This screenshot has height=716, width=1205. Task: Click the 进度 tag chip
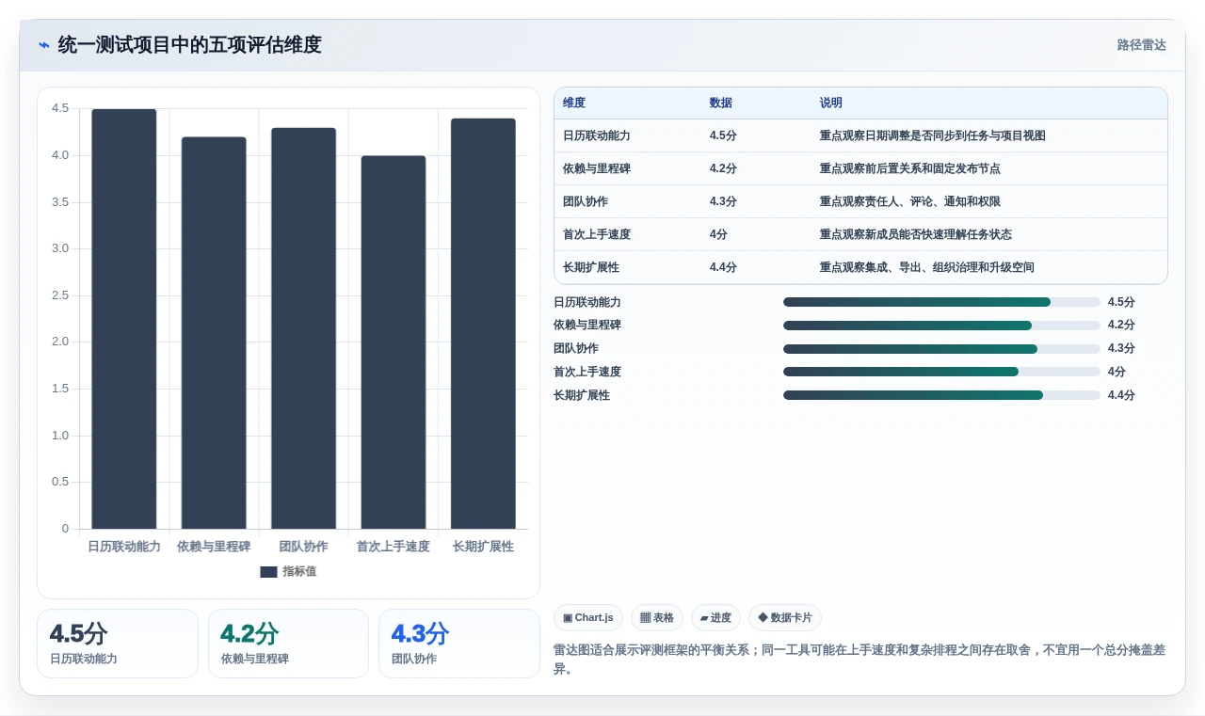point(715,618)
